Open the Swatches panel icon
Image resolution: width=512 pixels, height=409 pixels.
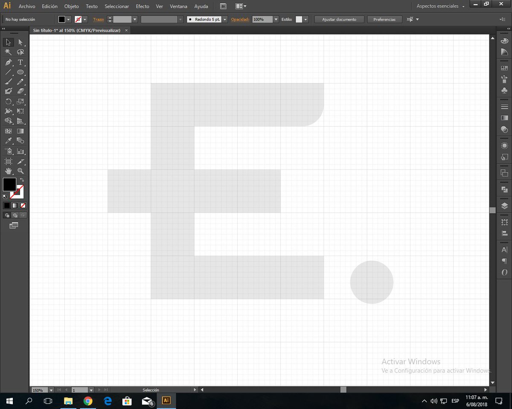coord(504,68)
